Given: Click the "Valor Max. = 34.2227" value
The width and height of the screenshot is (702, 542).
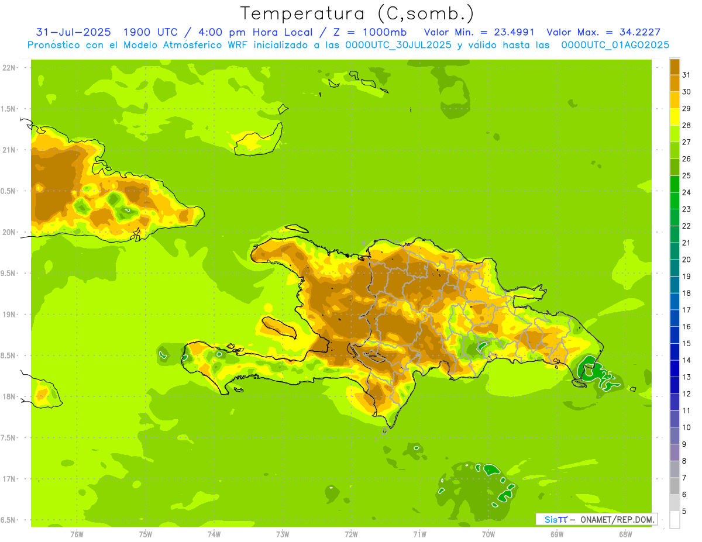Looking at the screenshot, I should pyautogui.click(x=603, y=32).
